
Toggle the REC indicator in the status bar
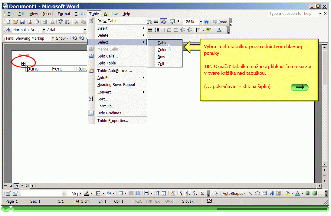pos(139,201)
